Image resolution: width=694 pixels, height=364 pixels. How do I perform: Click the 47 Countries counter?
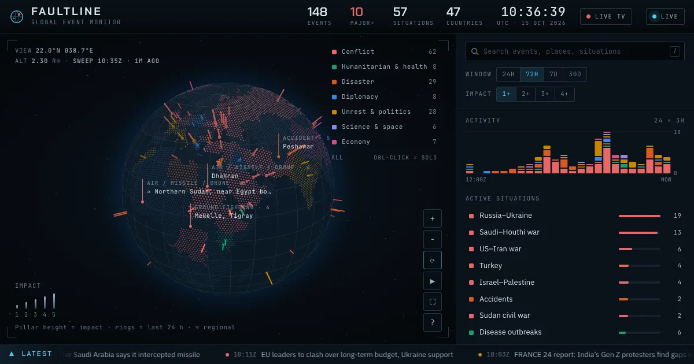tap(464, 16)
